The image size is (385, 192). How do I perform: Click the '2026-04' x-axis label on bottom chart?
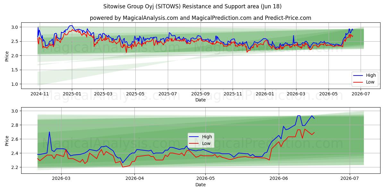134,179
